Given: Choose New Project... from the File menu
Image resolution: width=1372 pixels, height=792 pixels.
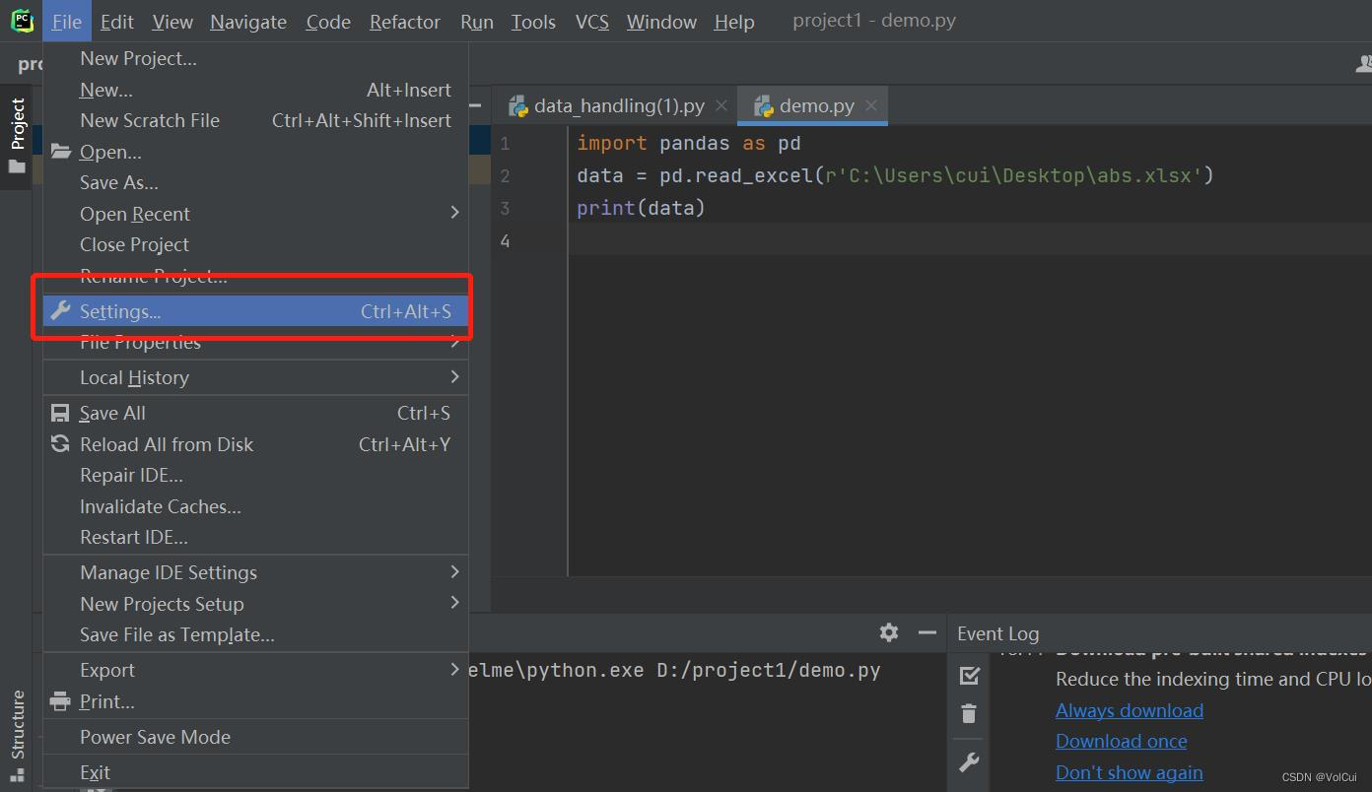Looking at the screenshot, I should [255, 58].
